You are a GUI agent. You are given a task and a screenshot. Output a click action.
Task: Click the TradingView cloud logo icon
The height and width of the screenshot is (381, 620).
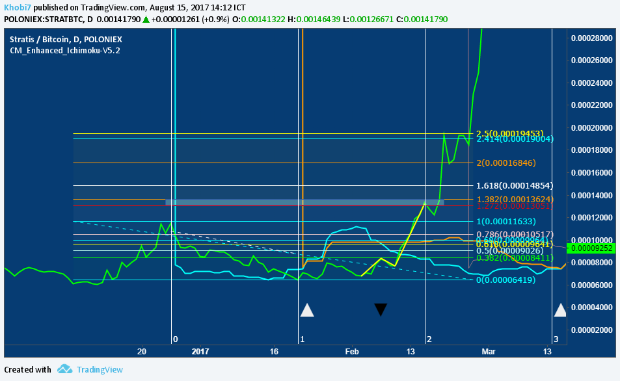64,369
